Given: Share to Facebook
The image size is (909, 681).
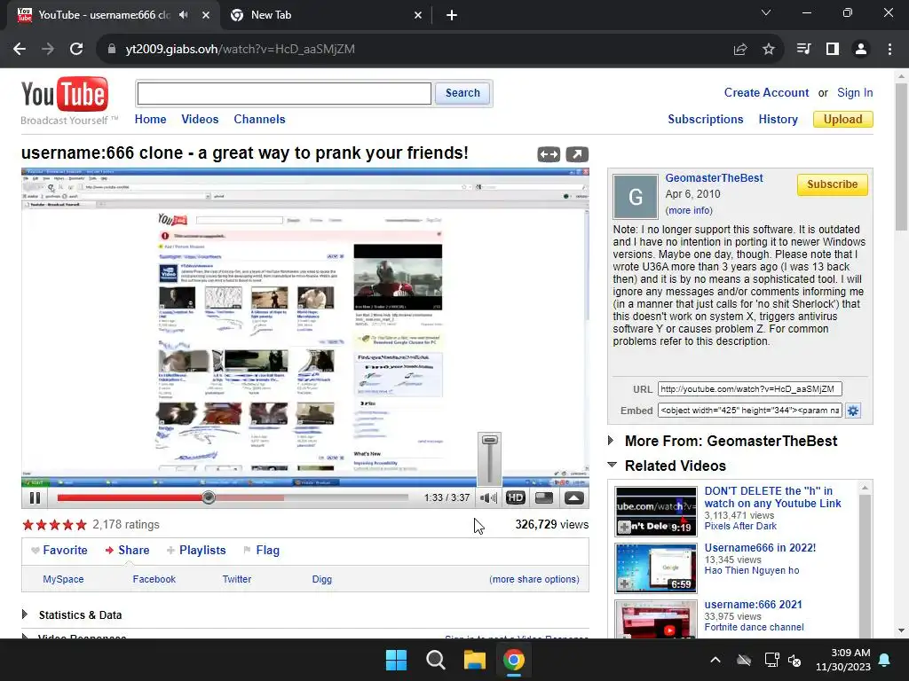Looking at the screenshot, I should click(154, 579).
